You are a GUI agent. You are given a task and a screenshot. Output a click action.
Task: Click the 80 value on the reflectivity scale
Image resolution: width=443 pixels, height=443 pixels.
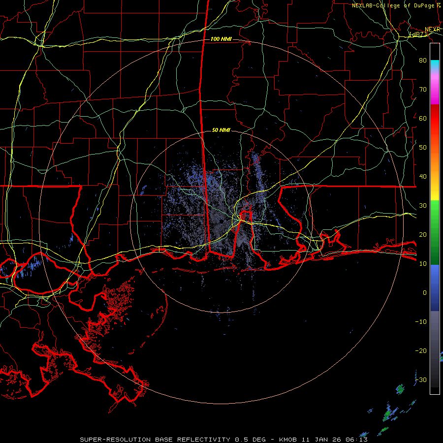[423, 60]
